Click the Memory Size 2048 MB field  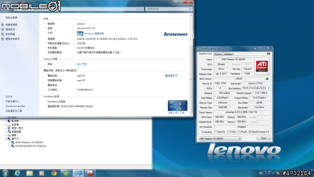coord(222,107)
